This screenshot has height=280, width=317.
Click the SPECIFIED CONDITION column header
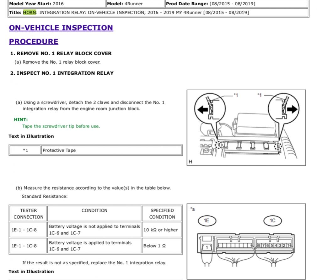pos(162,214)
